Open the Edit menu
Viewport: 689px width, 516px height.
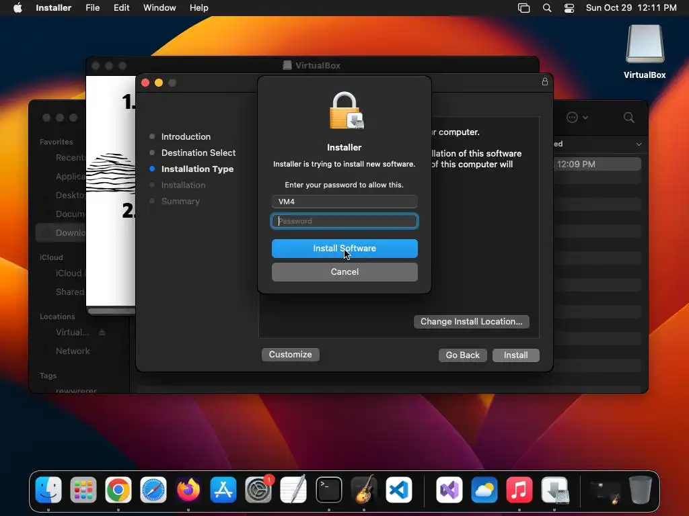(x=121, y=8)
